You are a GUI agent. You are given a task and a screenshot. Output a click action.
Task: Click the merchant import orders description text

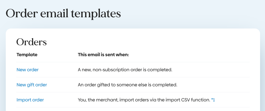[144, 100]
